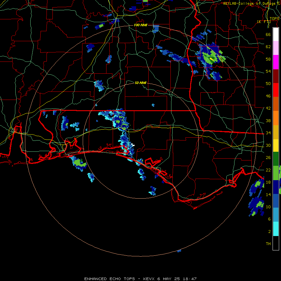
Task: Click the cyan swatch near the legend bottom
Action: coord(276,229)
